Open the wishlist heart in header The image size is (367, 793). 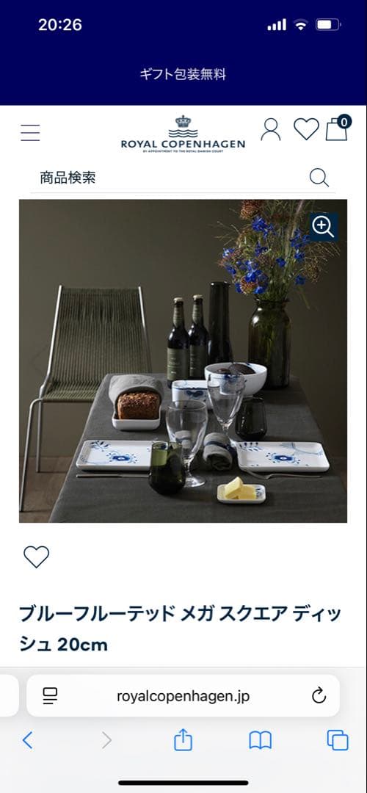pos(306,129)
